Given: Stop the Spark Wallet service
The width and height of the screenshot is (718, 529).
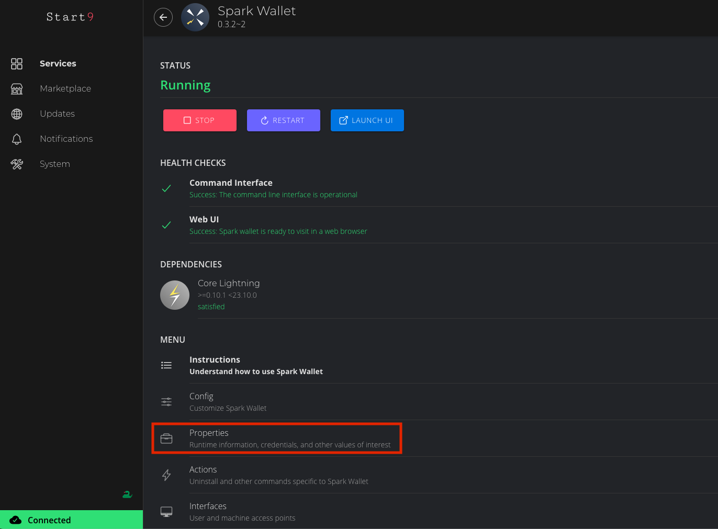Looking at the screenshot, I should tap(199, 120).
